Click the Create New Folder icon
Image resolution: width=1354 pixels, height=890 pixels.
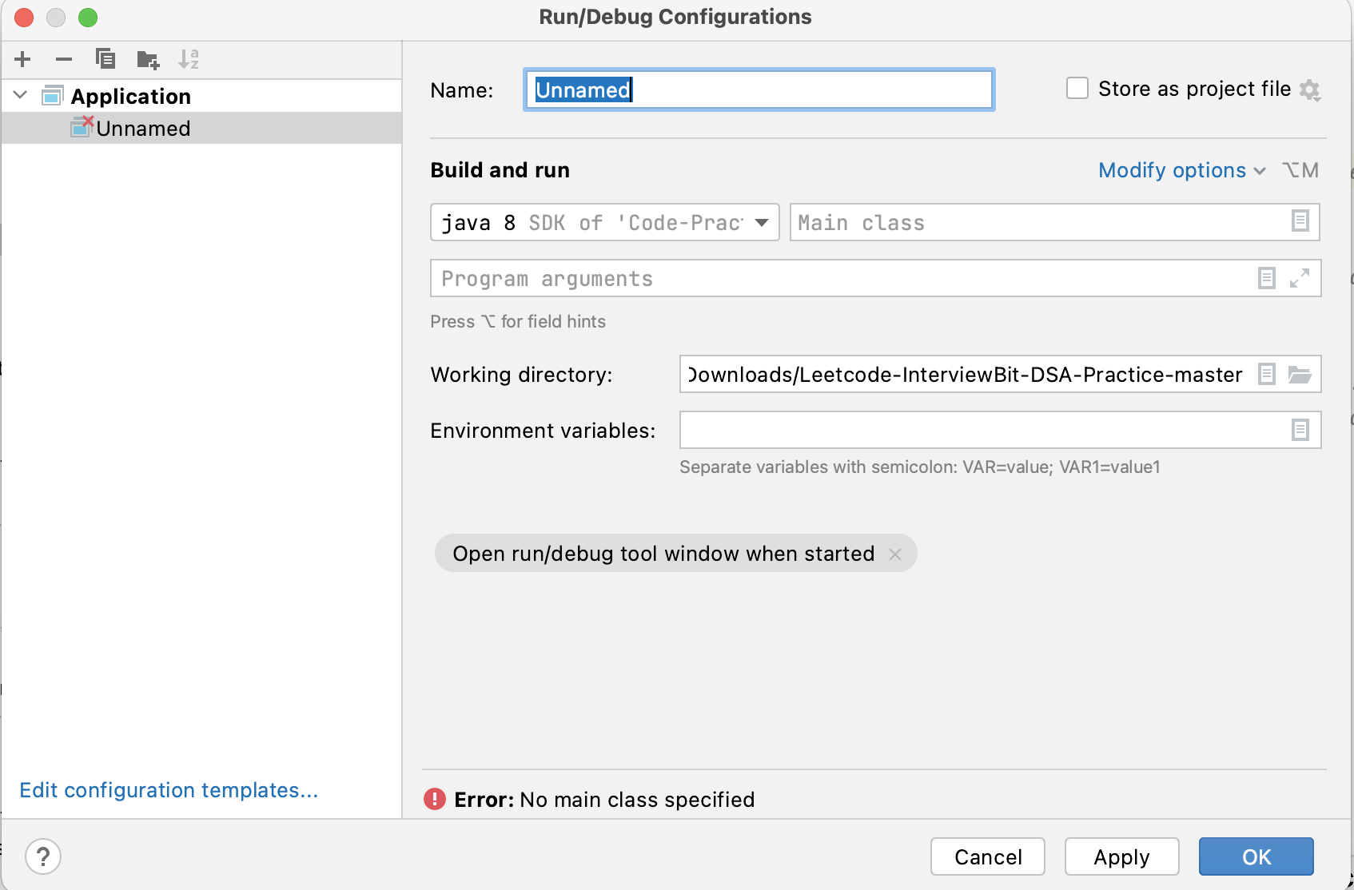148,59
